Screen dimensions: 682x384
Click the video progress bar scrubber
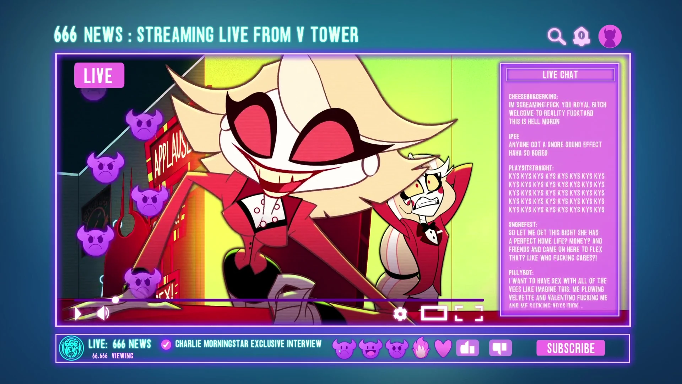coord(115,300)
